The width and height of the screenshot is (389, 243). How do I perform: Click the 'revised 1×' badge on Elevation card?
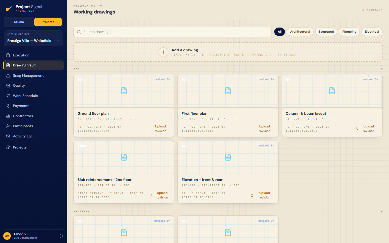tap(266, 146)
